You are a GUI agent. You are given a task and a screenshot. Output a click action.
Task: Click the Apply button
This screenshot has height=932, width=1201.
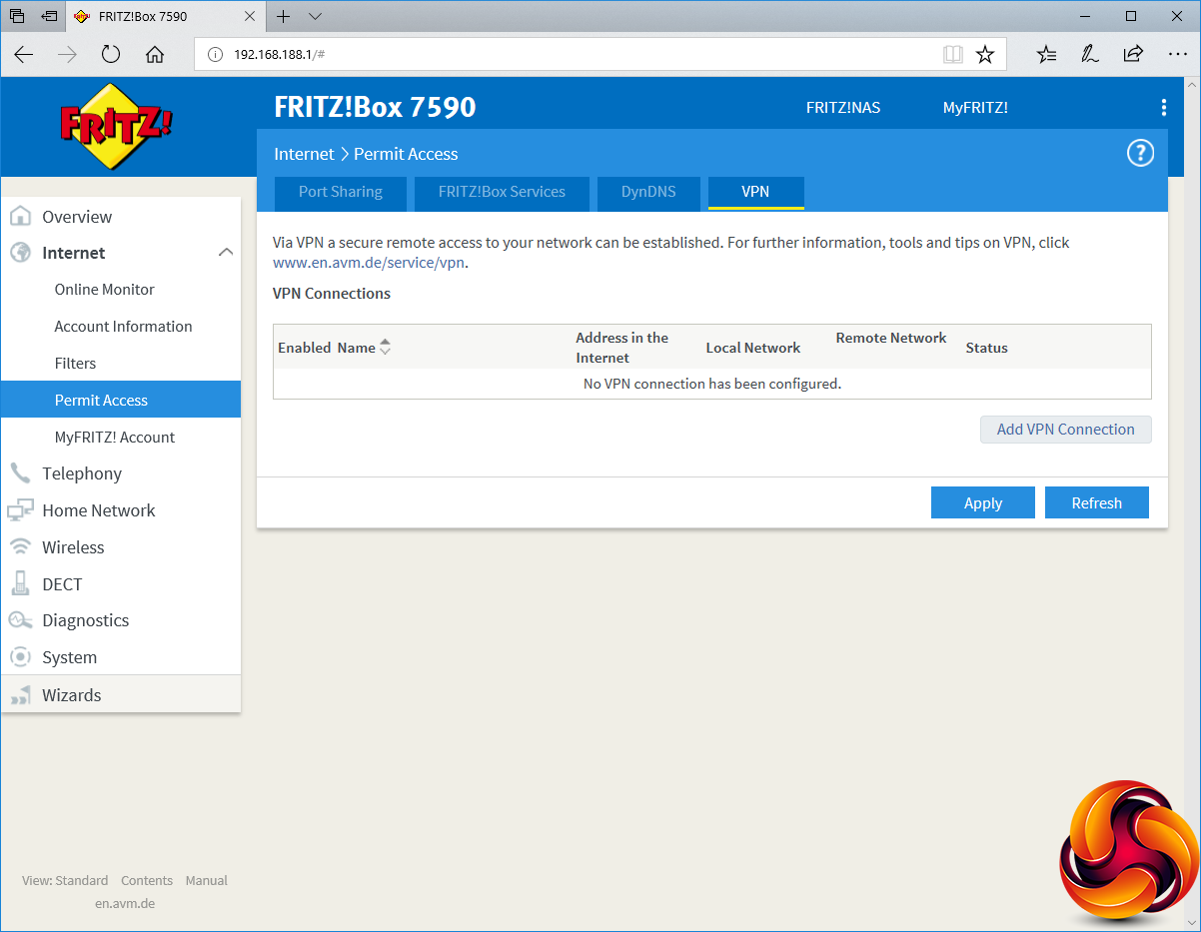(x=983, y=502)
